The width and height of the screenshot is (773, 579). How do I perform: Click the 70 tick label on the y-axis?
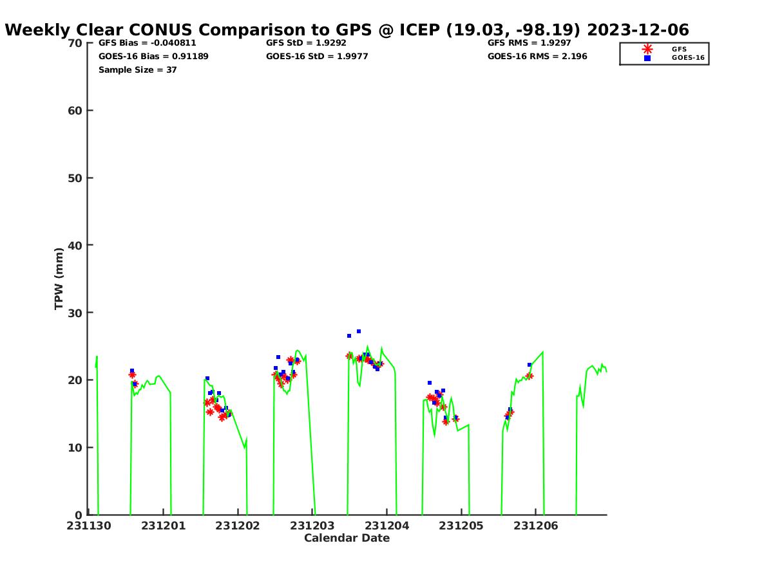pos(75,43)
